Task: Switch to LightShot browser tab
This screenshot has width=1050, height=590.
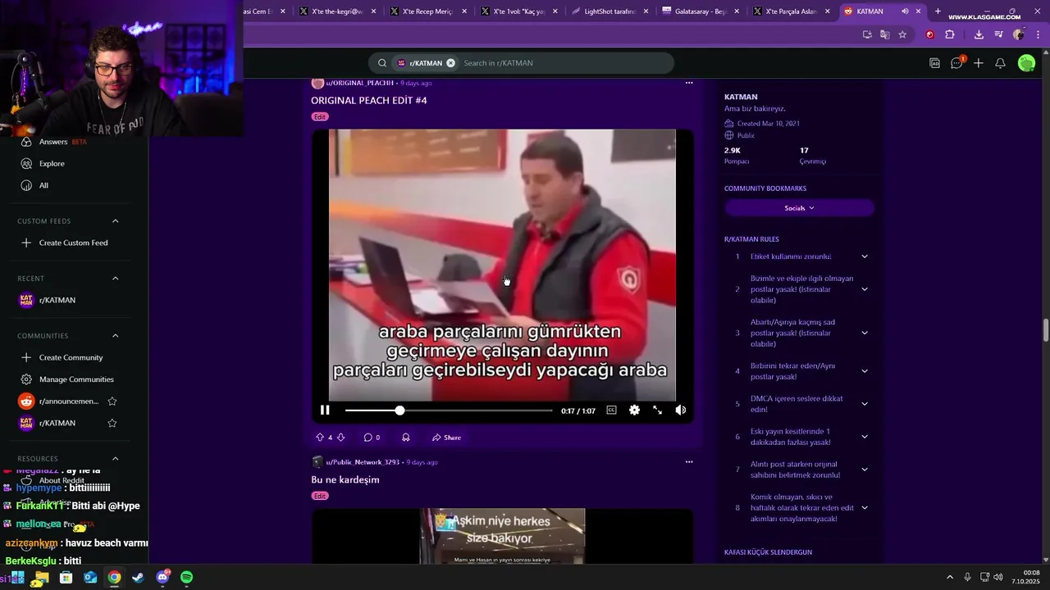Action: click(x=610, y=11)
